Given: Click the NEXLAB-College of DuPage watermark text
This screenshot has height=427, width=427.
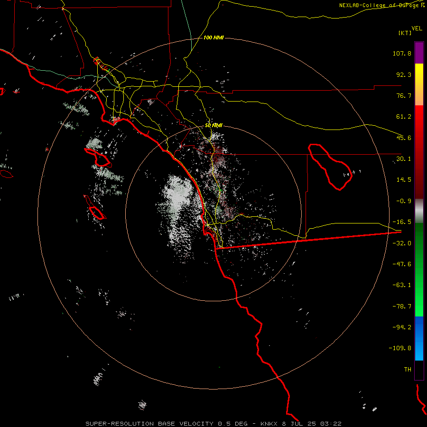Looking at the screenshot, I should click(382, 5).
